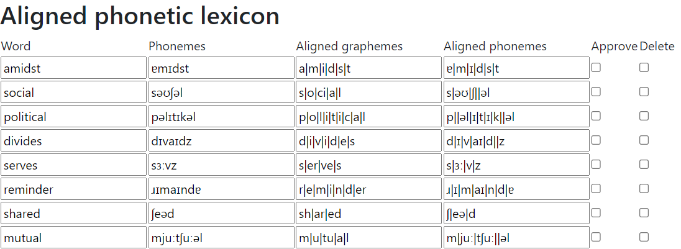Screen dimensions: 681x249
Task: Approve the reminder row
Action: (596, 189)
